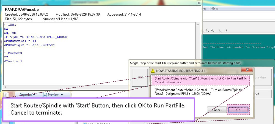Close the Pan.sbp file preview window

[199, 3]
